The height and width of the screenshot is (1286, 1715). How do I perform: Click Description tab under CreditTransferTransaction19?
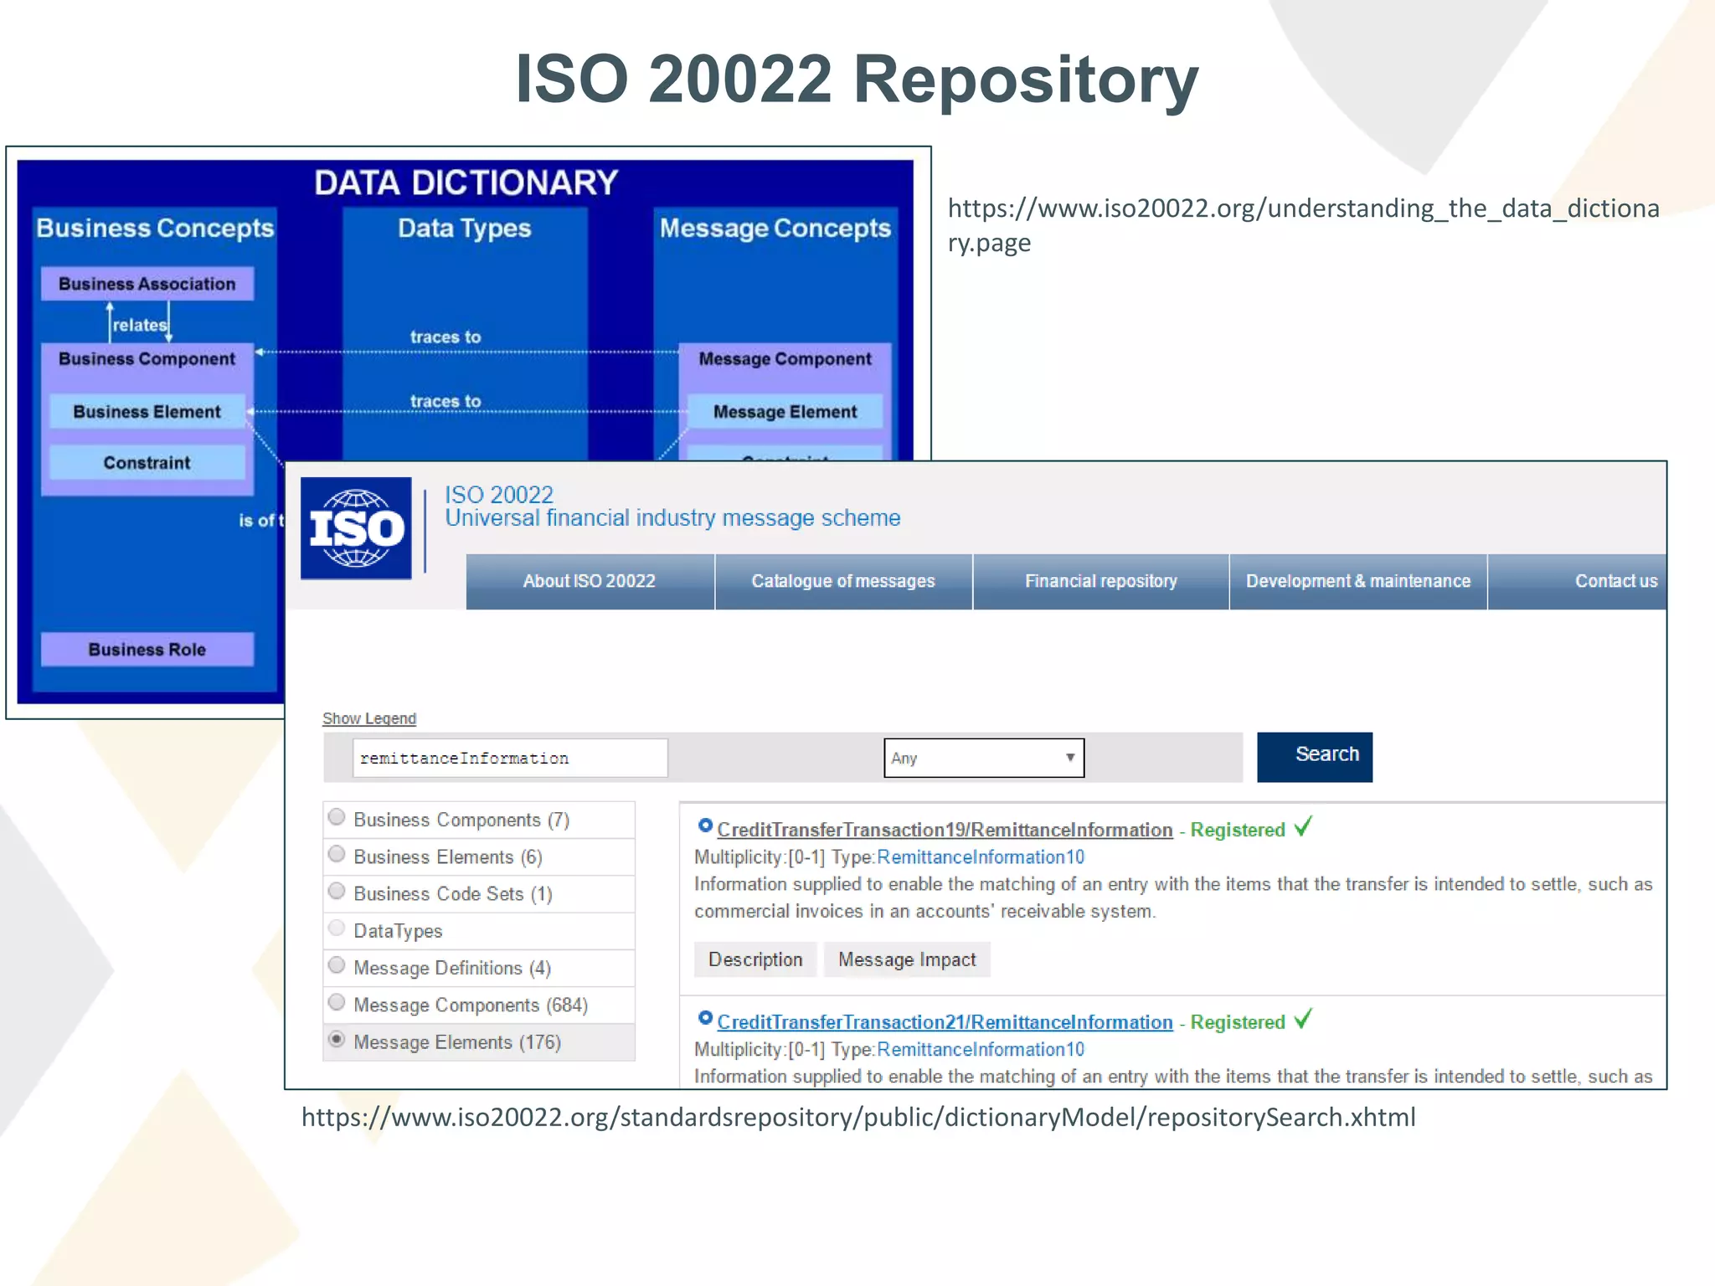coord(755,959)
